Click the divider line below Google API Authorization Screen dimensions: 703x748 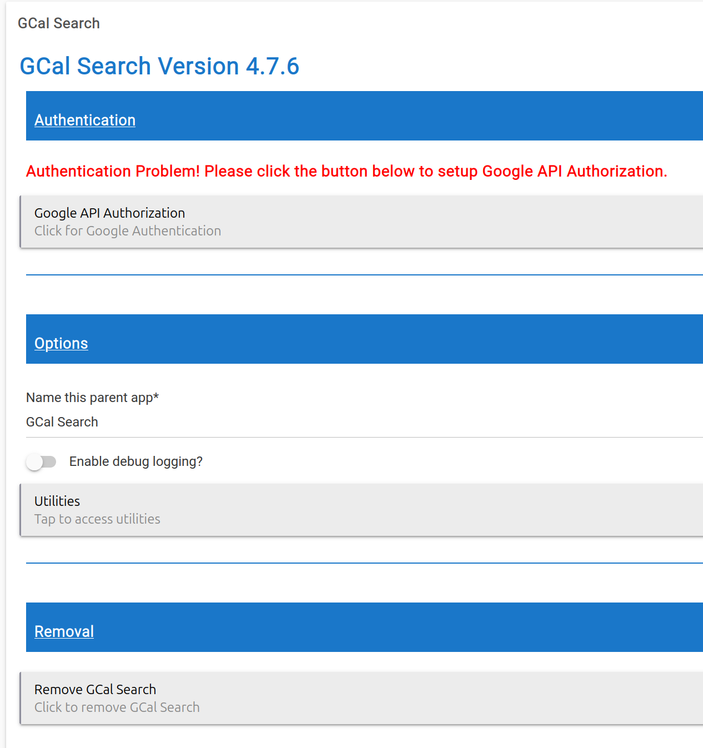(x=361, y=275)
